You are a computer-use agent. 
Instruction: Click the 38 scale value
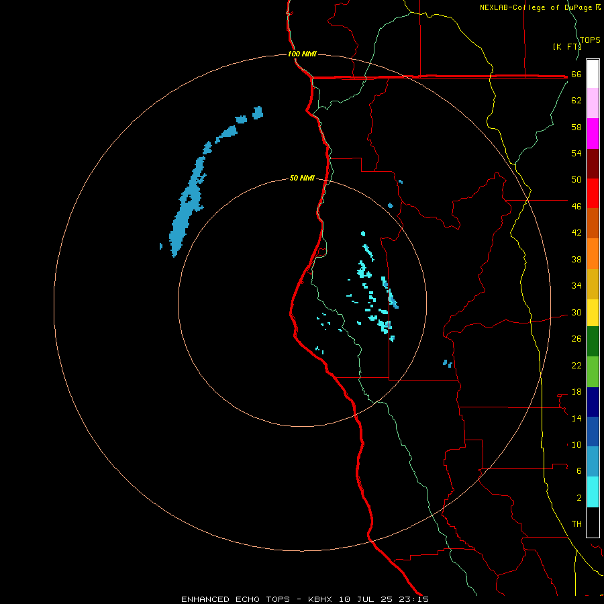pos(576,259)
